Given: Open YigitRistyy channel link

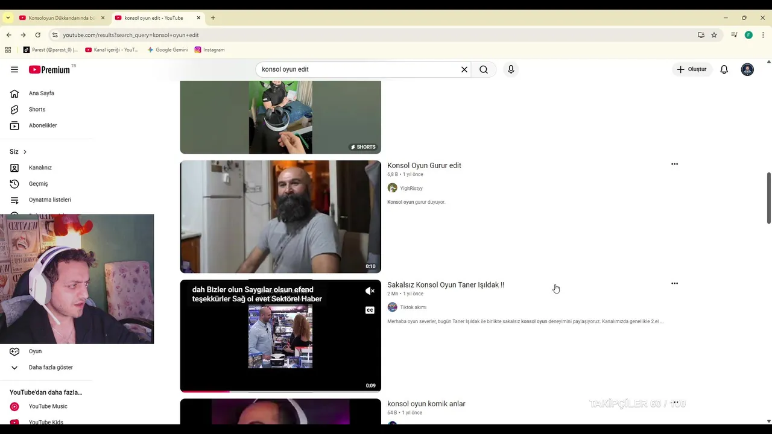Looking at the screenshot, I should tap(411, 189).
